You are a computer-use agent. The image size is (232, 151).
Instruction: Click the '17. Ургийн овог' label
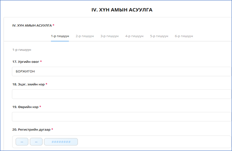tap(26, 62)
